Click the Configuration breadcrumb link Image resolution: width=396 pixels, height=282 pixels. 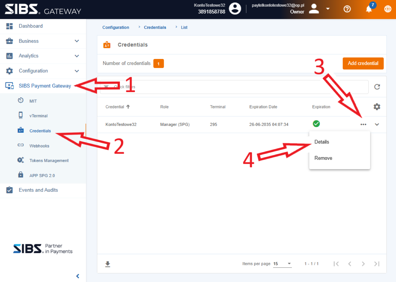[x=116, y=27]
